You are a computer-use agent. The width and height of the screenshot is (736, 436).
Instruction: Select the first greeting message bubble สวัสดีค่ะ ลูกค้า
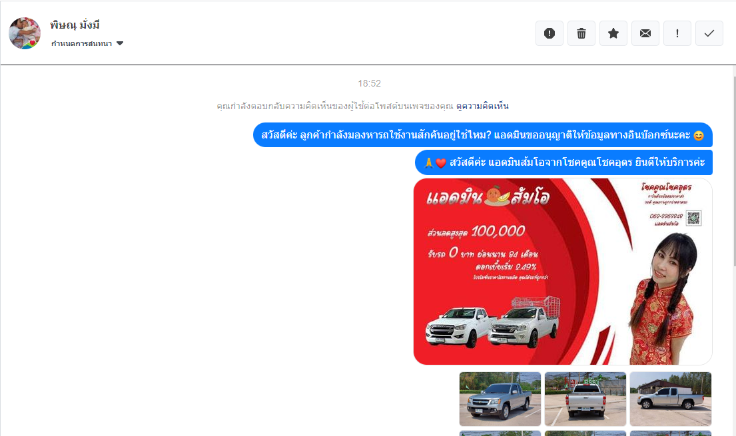click(482, 135)
